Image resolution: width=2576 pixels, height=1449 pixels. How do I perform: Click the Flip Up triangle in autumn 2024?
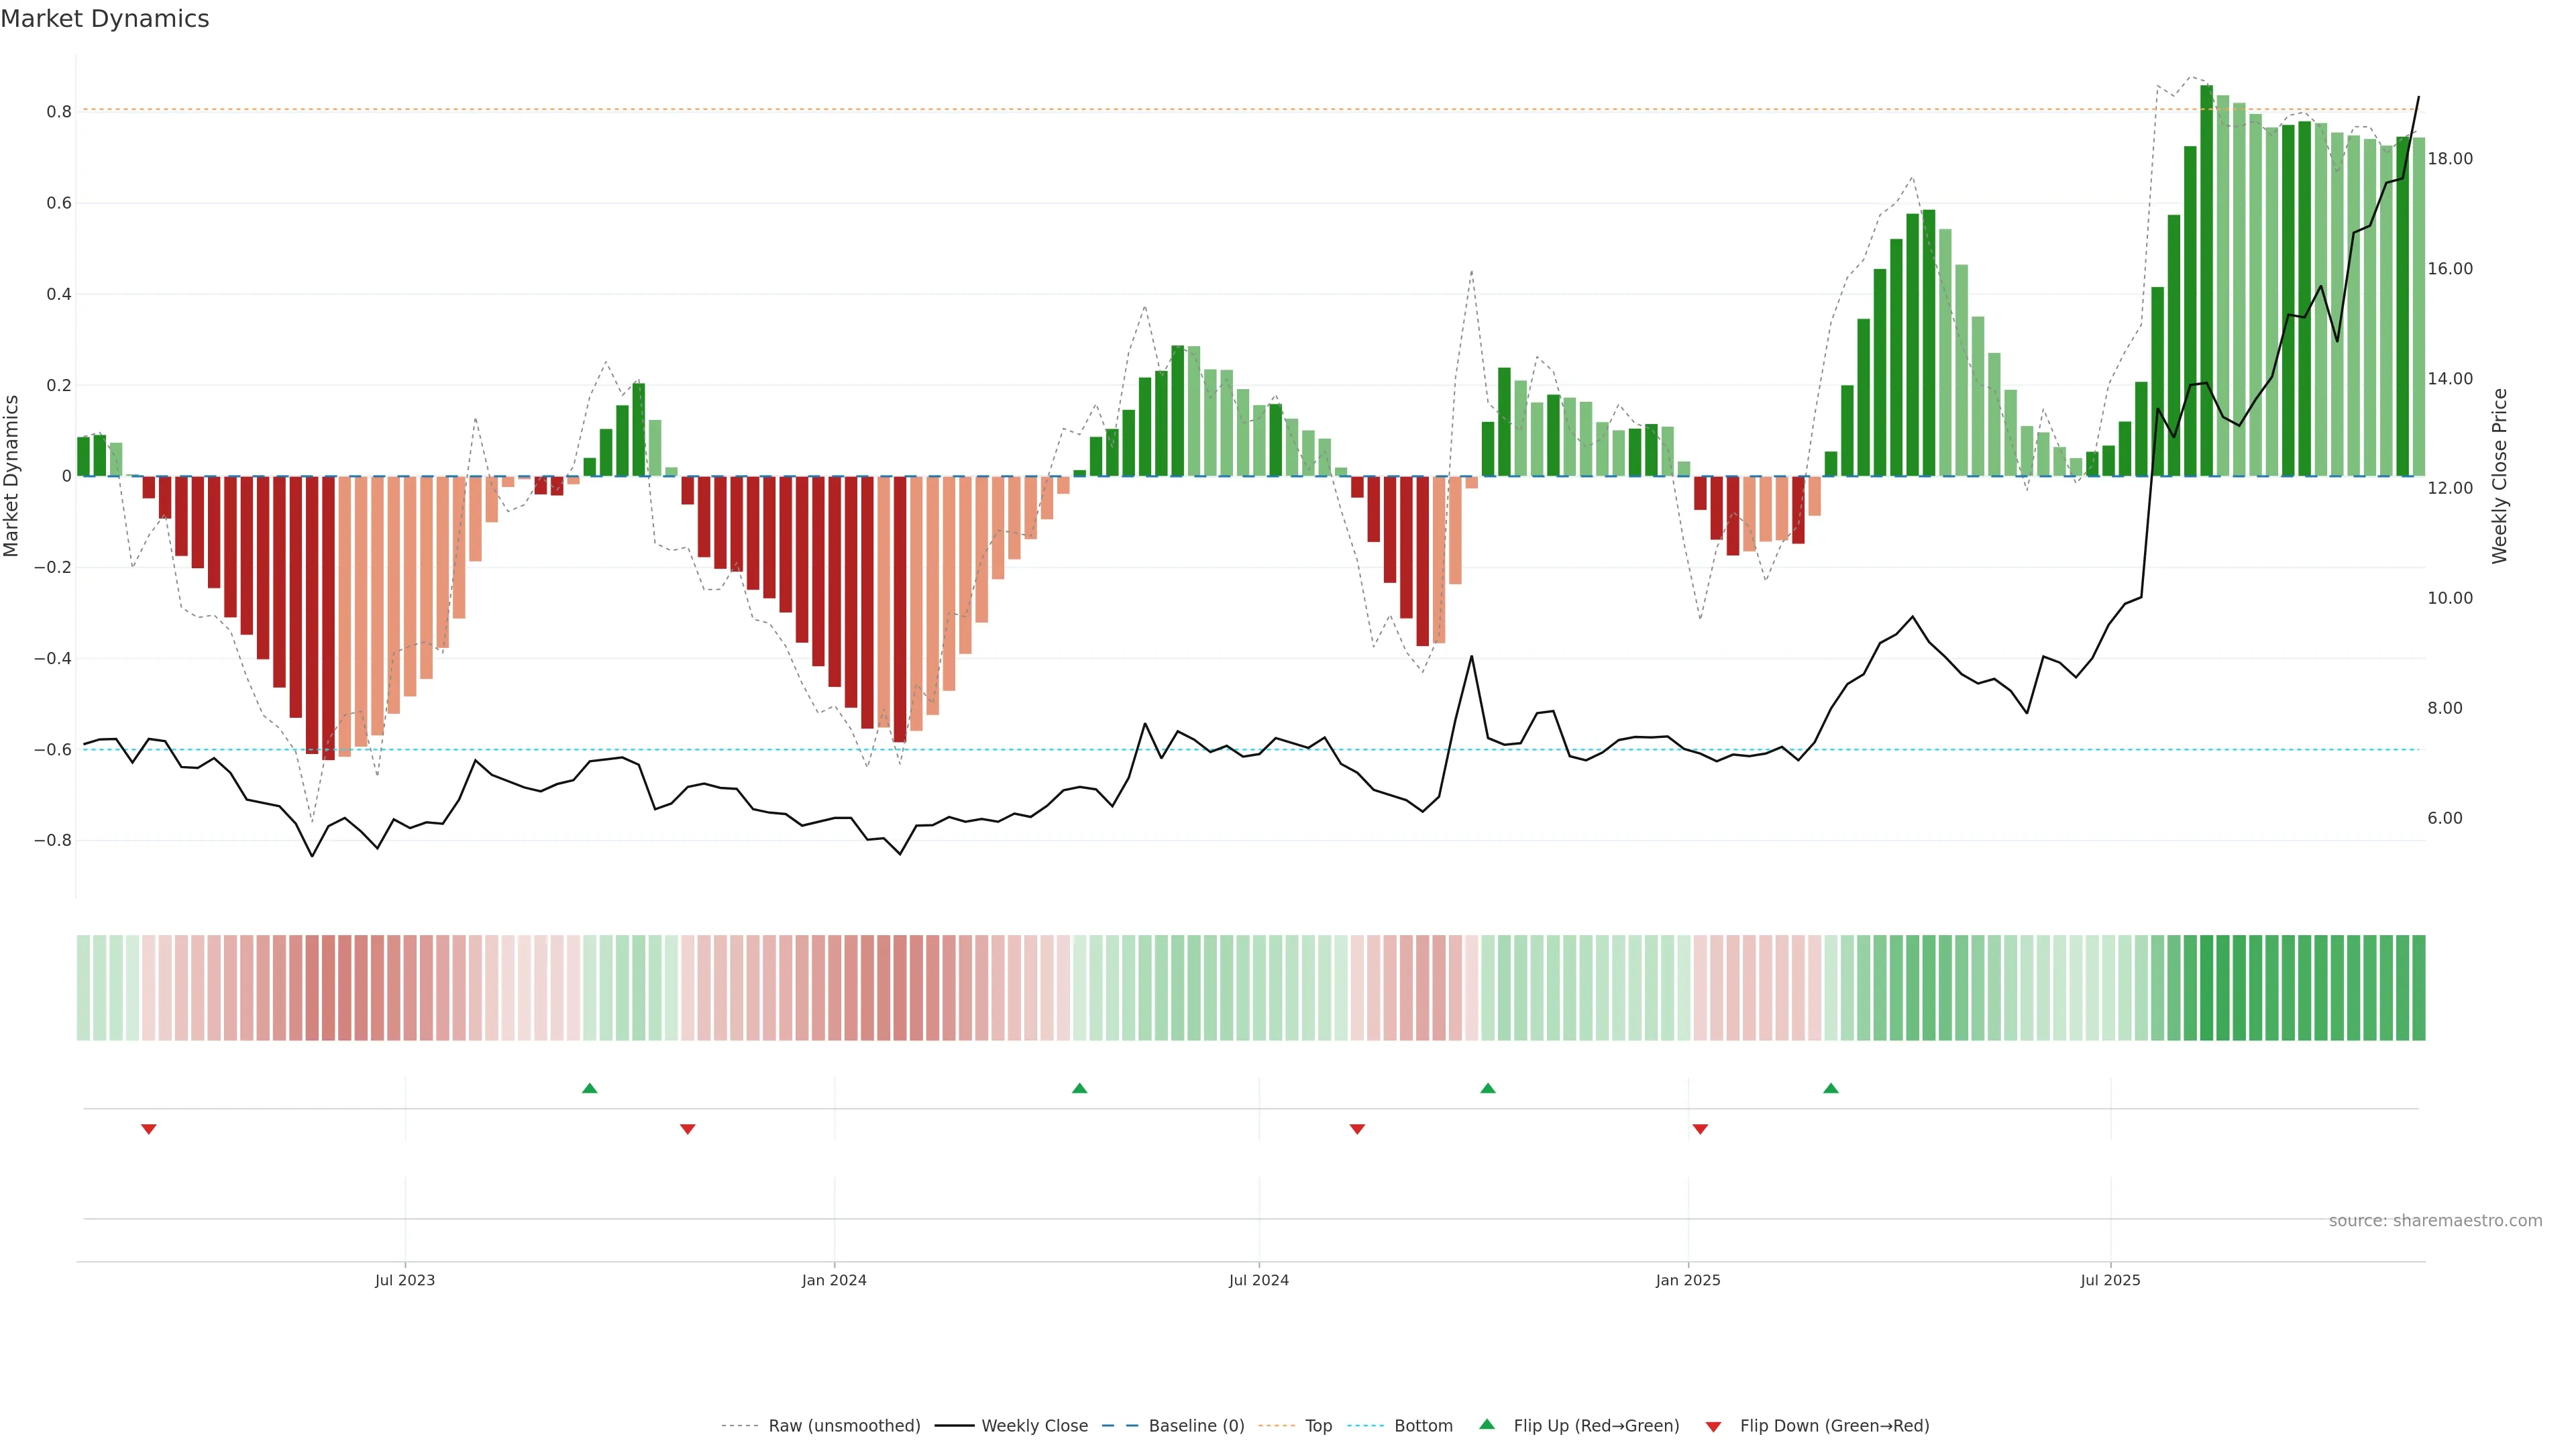[1488, 1088]
